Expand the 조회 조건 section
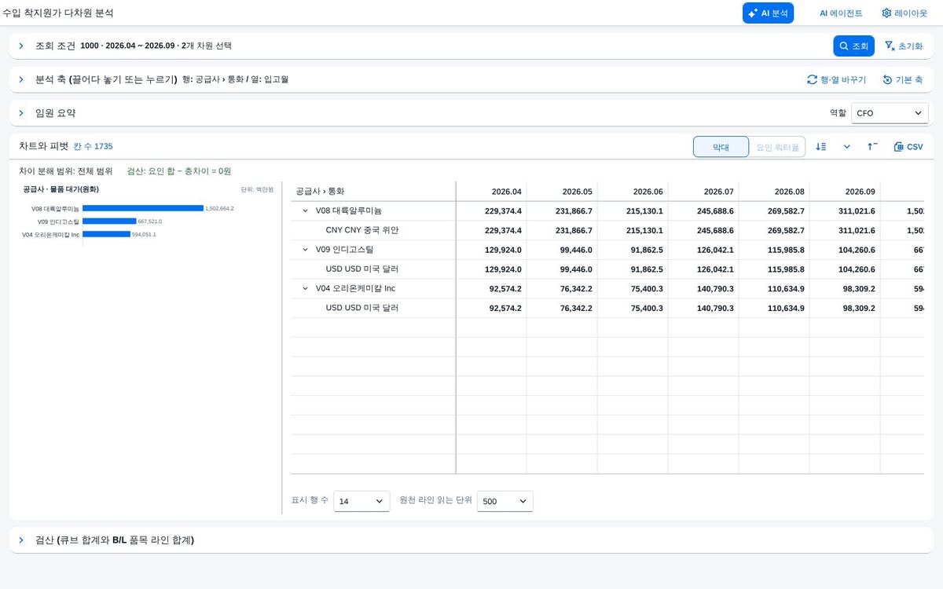943x589 pixels. click(x=21, y=46)
